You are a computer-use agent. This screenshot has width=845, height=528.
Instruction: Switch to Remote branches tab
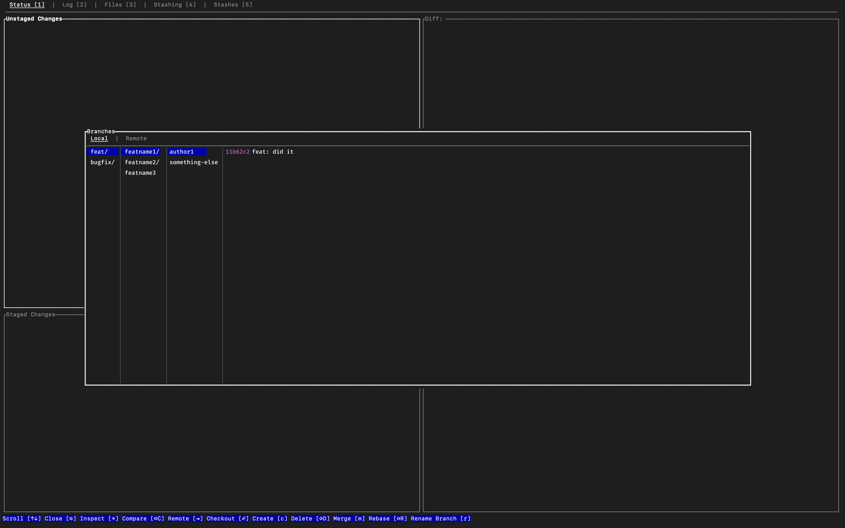pos(136,139)
